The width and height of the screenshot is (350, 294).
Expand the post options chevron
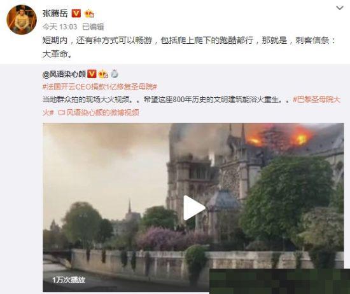[x=340, y=8]
